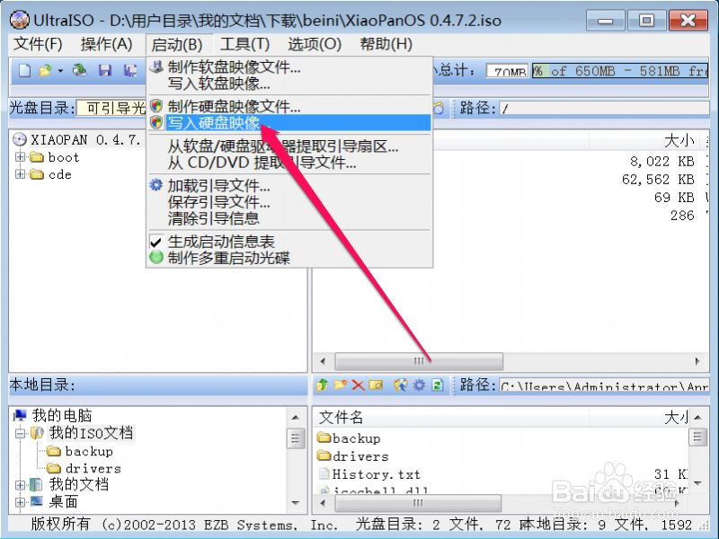719x539 pixels.
Task: Select 从 CD/DVD 提取引导文件... entry
Action: click(289, 163)
